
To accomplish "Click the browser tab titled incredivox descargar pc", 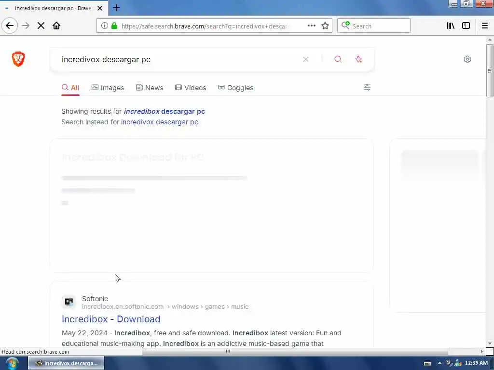I will click(x=54, y=8).
